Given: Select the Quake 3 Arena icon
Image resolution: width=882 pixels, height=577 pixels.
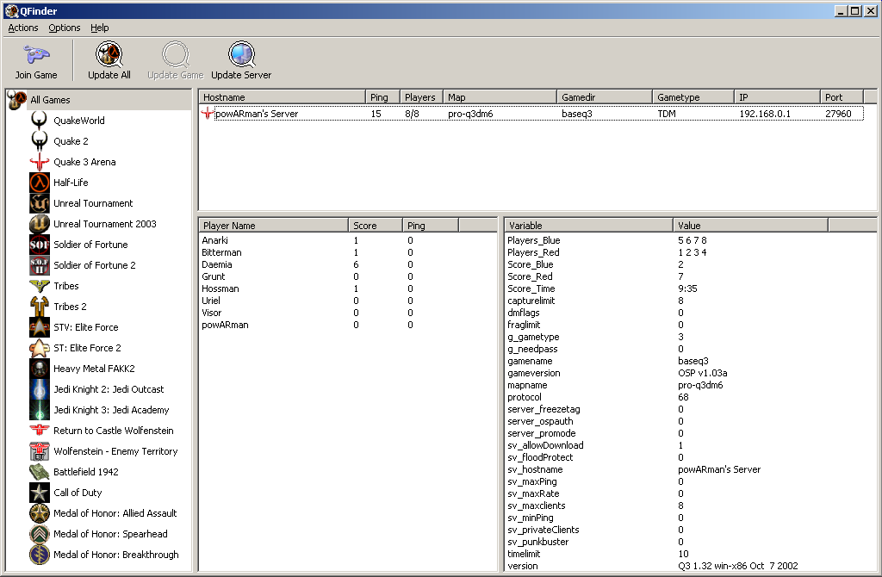Looking at the screenshot, I should coord(40,162).
